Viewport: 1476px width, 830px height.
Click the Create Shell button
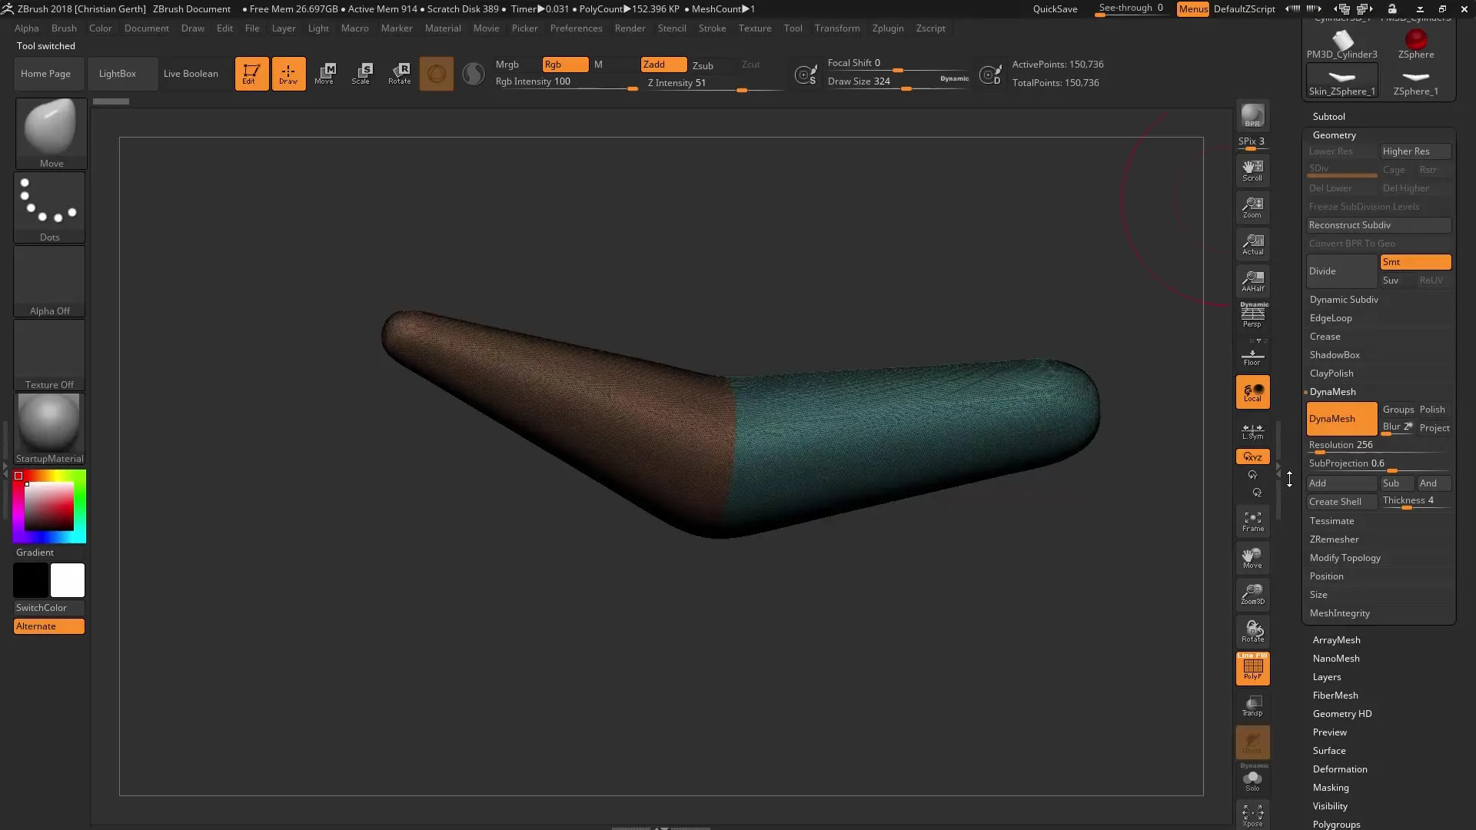pyautogui.click(x=1341, y=502)
